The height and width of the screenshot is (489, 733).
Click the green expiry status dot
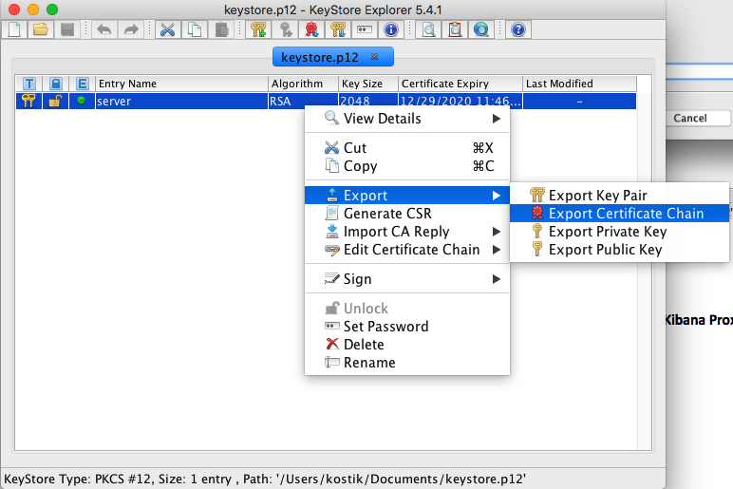click(82, 100)
